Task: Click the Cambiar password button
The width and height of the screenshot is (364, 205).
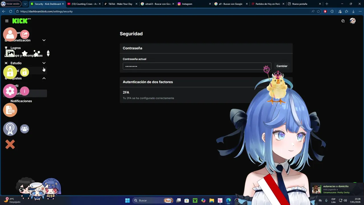Action: click(282, 66)
